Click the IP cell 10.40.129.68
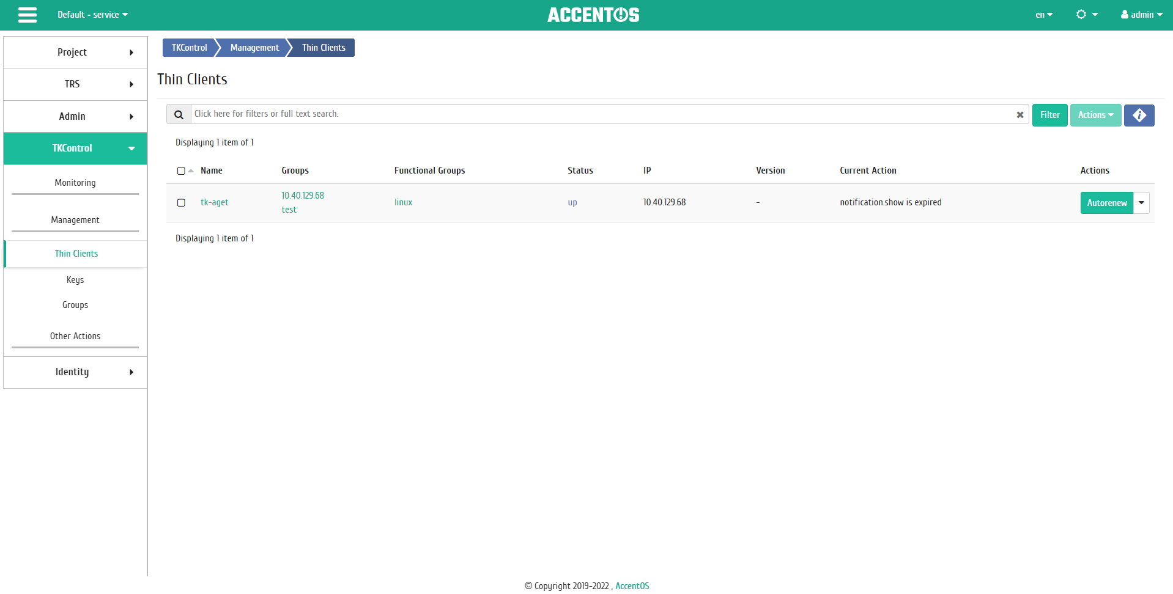The height and width of the screenshot is (594, 1173). [x=664, y=202]
